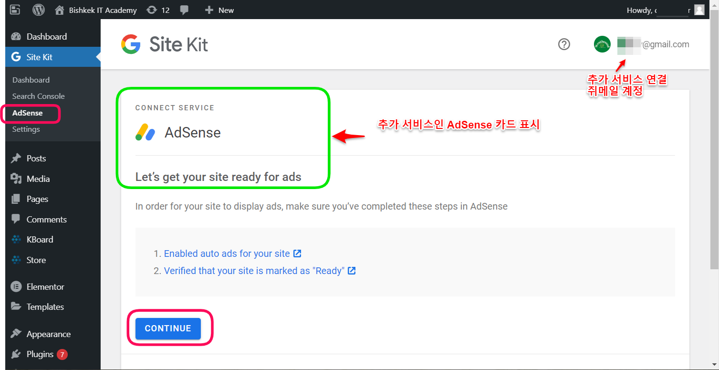Click the Templates folder icon
This screenshot has width=719, height=370.
pyautogui.click(x=16, y=307)
